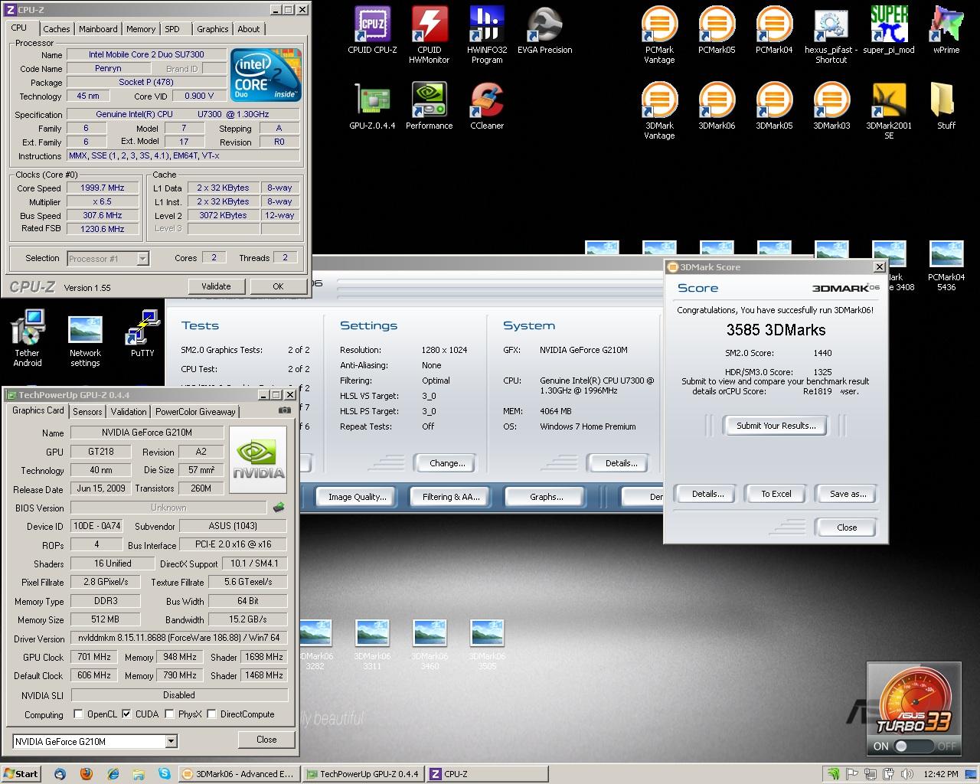Viewport: 980px width, 784px height.
Task: Launch 3DMark2001 SE desktop icon
Action: pos(889,111)
